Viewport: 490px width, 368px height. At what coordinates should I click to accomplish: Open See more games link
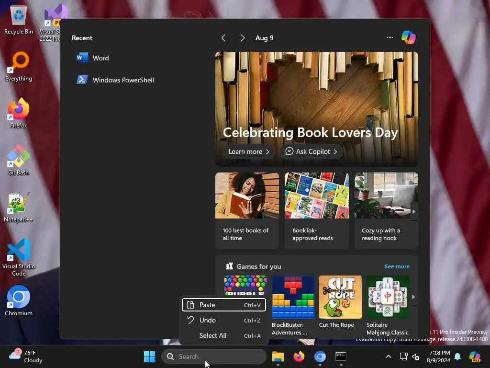(397, 266)
